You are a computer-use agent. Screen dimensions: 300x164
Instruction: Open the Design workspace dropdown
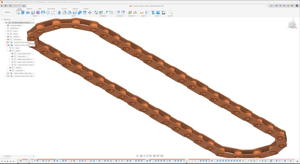(x=8, y=12)
